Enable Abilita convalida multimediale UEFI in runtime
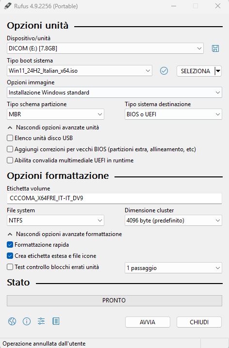The image size is (229, 348). click(10, 160)
